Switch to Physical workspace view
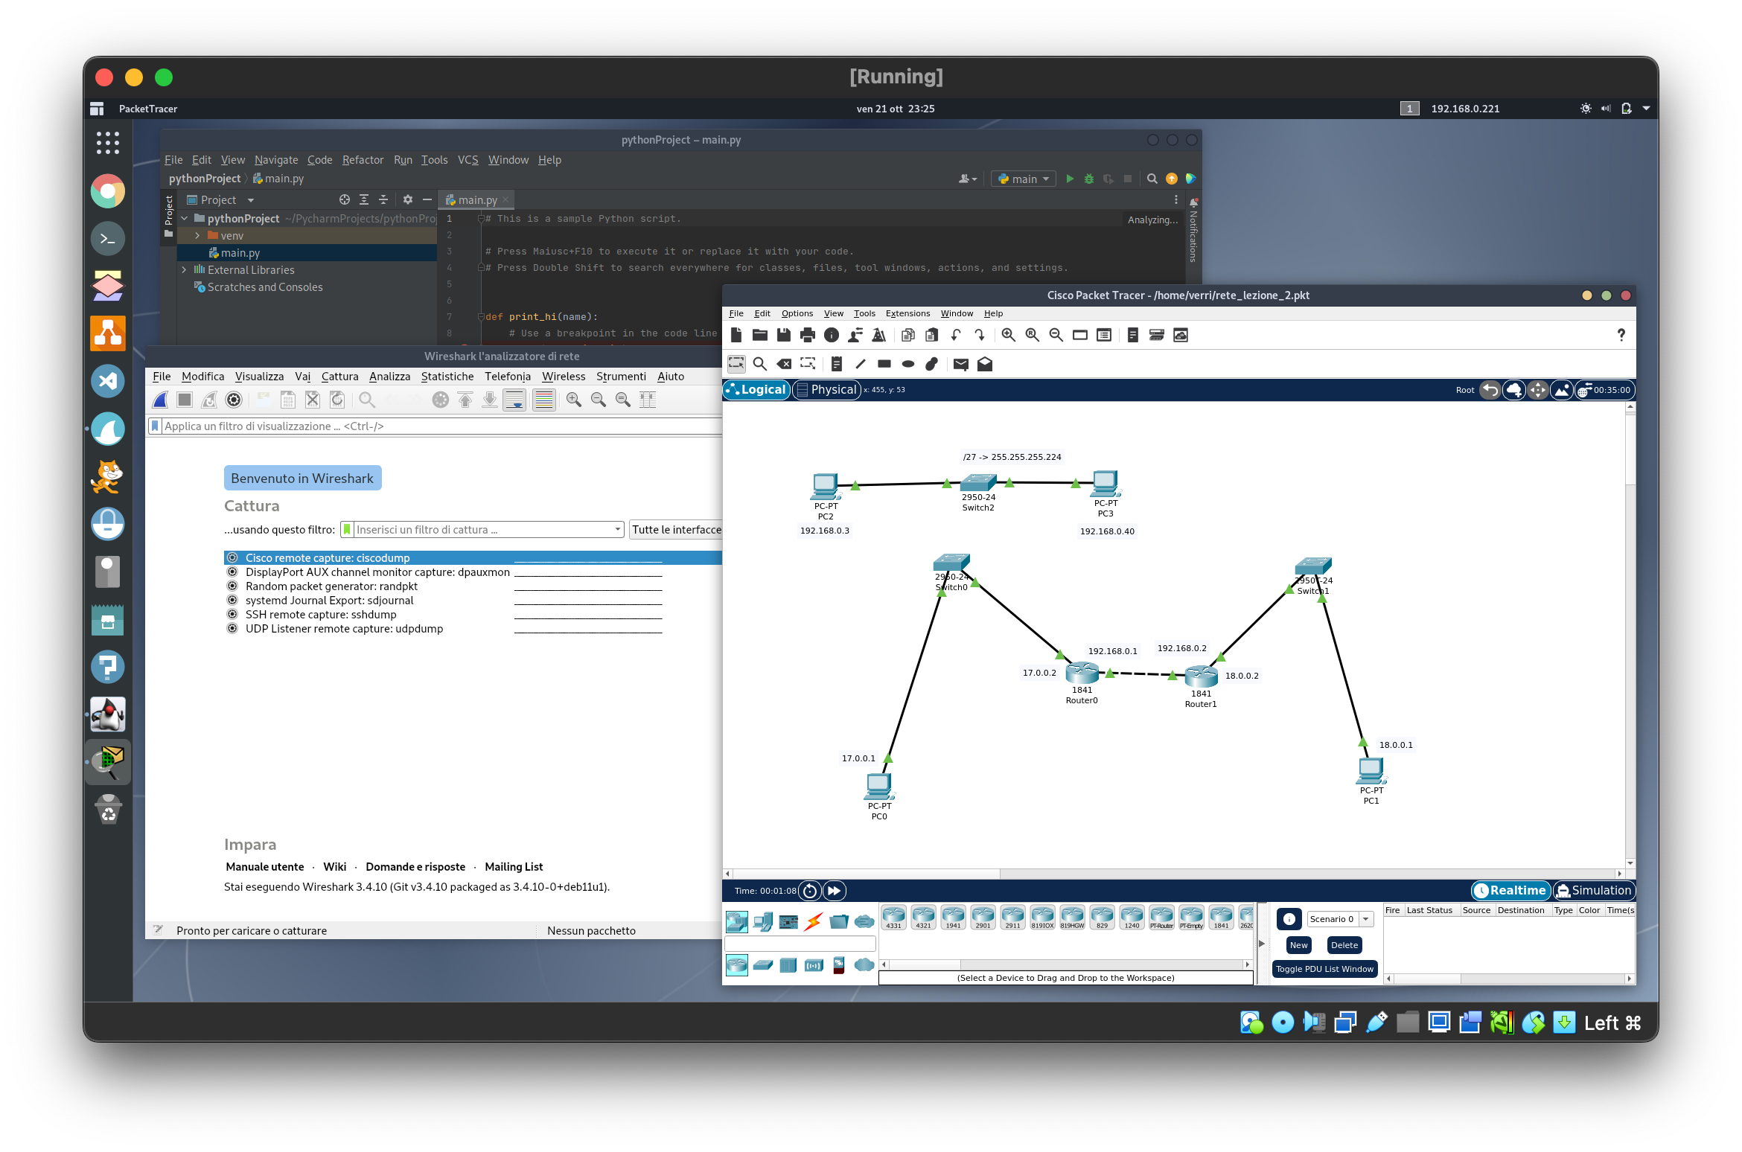1742x1152 pixels. [827, 390]
